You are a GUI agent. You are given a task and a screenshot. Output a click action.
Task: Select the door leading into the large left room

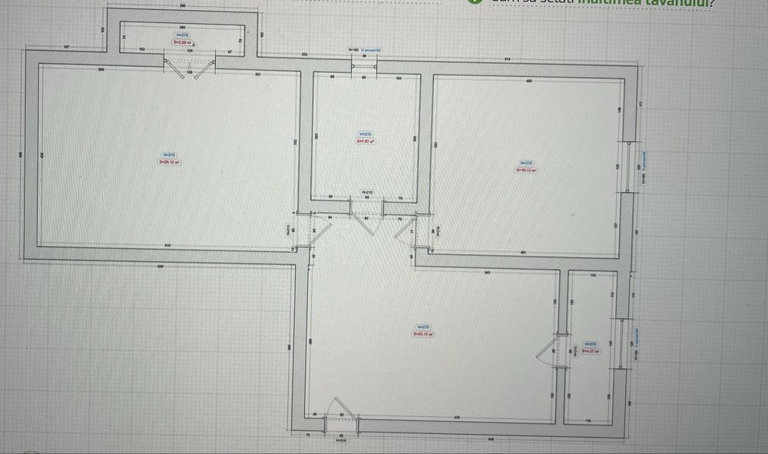(x=316, y=230)
